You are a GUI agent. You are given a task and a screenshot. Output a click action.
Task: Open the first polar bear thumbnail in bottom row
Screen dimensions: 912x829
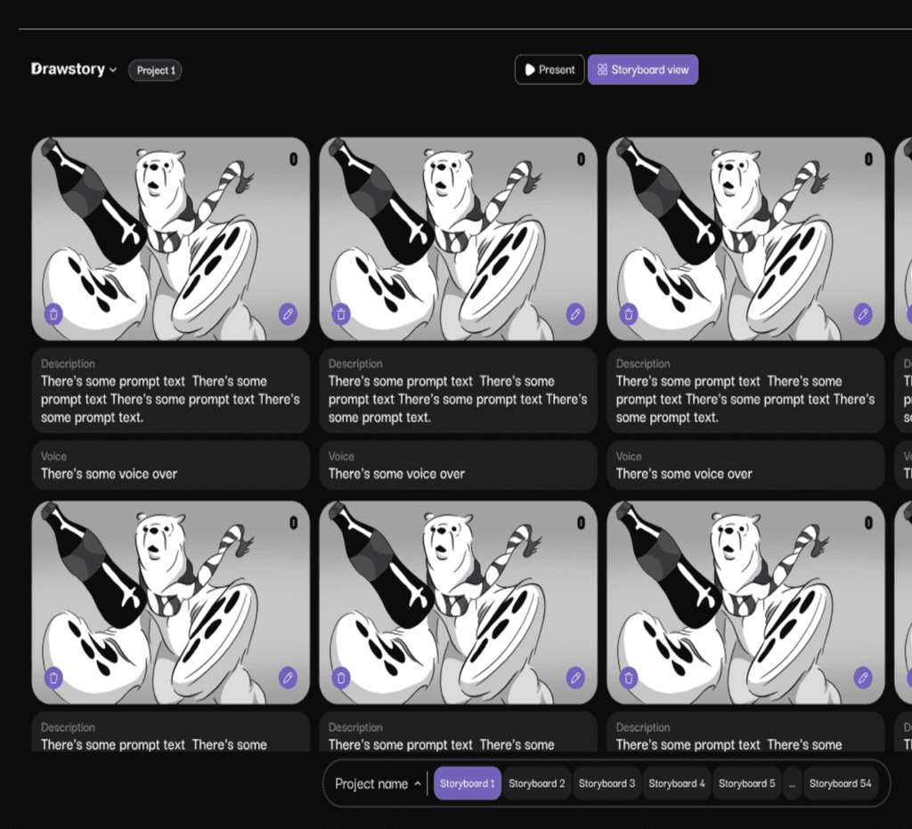coord(170,602)
